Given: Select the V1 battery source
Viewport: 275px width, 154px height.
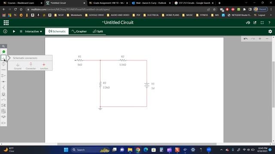Looking at the screenshot, I should pos(147,85).
